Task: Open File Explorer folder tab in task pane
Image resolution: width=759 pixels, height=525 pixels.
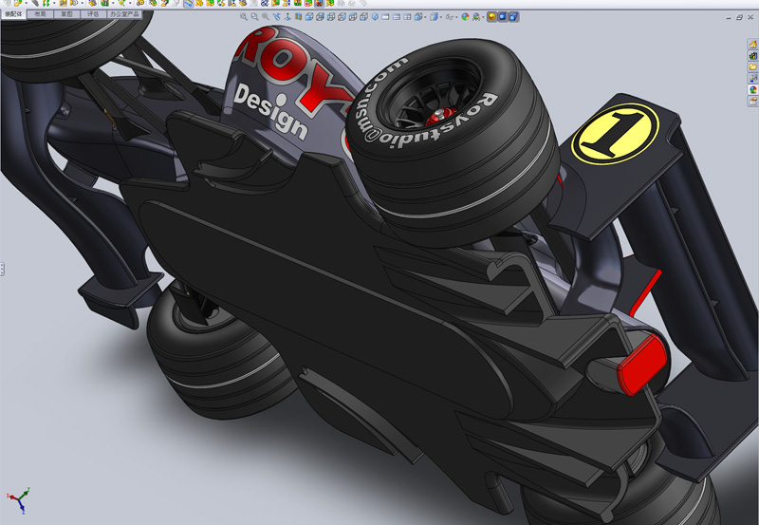Action: pyautogui.click(x=752, y=66)
